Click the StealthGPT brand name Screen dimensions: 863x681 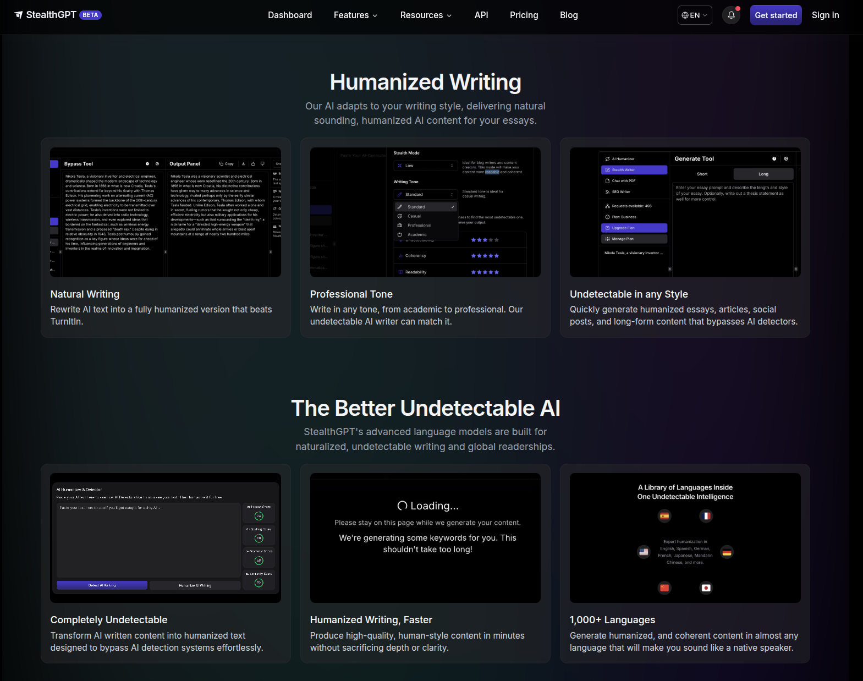[x=51, y=15]
